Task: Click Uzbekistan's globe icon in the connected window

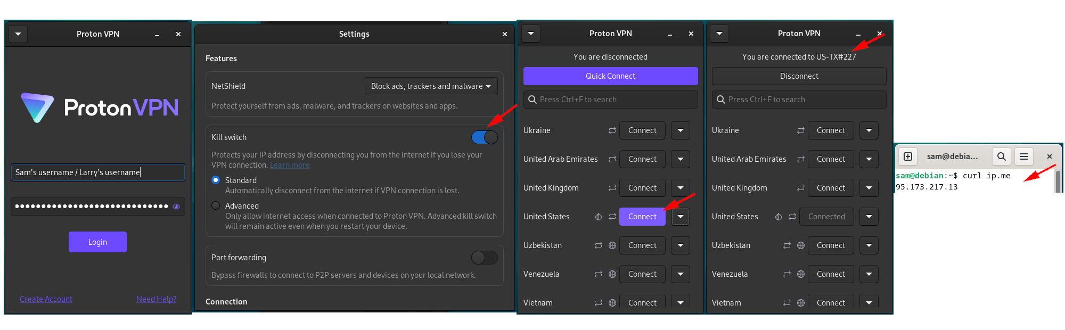Action: pyautogui.click(x=801, y=245)
